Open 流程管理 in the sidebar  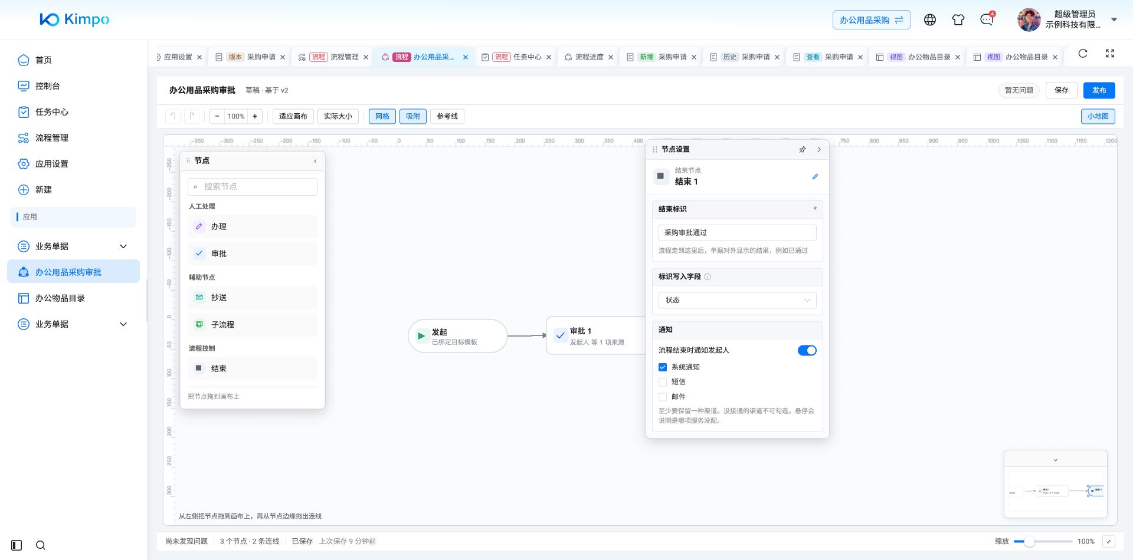[74, 138]
